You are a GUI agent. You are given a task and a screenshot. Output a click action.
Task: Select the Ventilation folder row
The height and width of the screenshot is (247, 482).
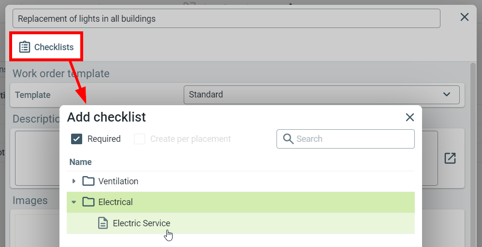[242, 181]
